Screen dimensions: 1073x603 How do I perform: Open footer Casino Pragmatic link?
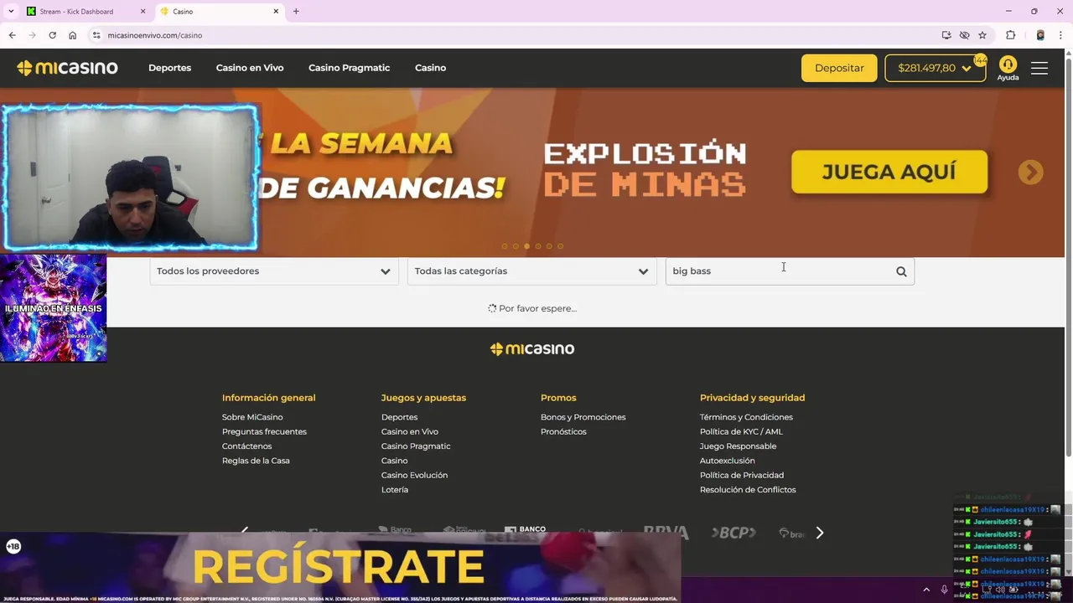[416, 446]
